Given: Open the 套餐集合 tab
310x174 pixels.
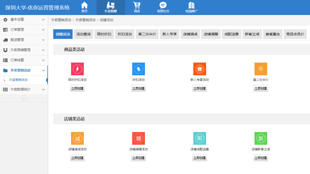Looking at the screenshot, I should tap(273, 34).
